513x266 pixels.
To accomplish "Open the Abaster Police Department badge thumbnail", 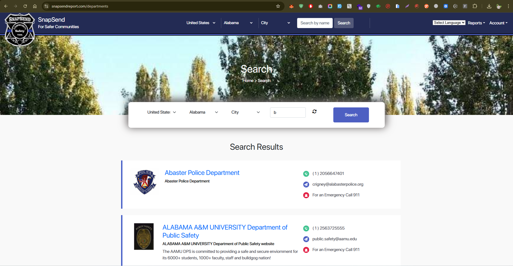I will pos(145,182).
